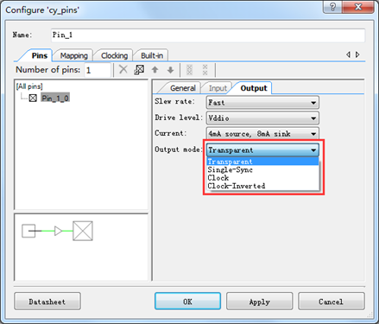Click the group pins contiguous icon

(189, 70)
